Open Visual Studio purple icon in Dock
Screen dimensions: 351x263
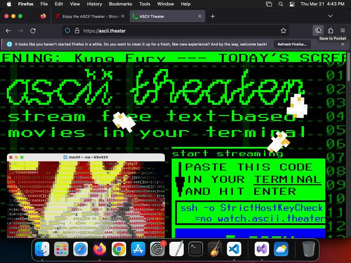[x=262, y=249]
